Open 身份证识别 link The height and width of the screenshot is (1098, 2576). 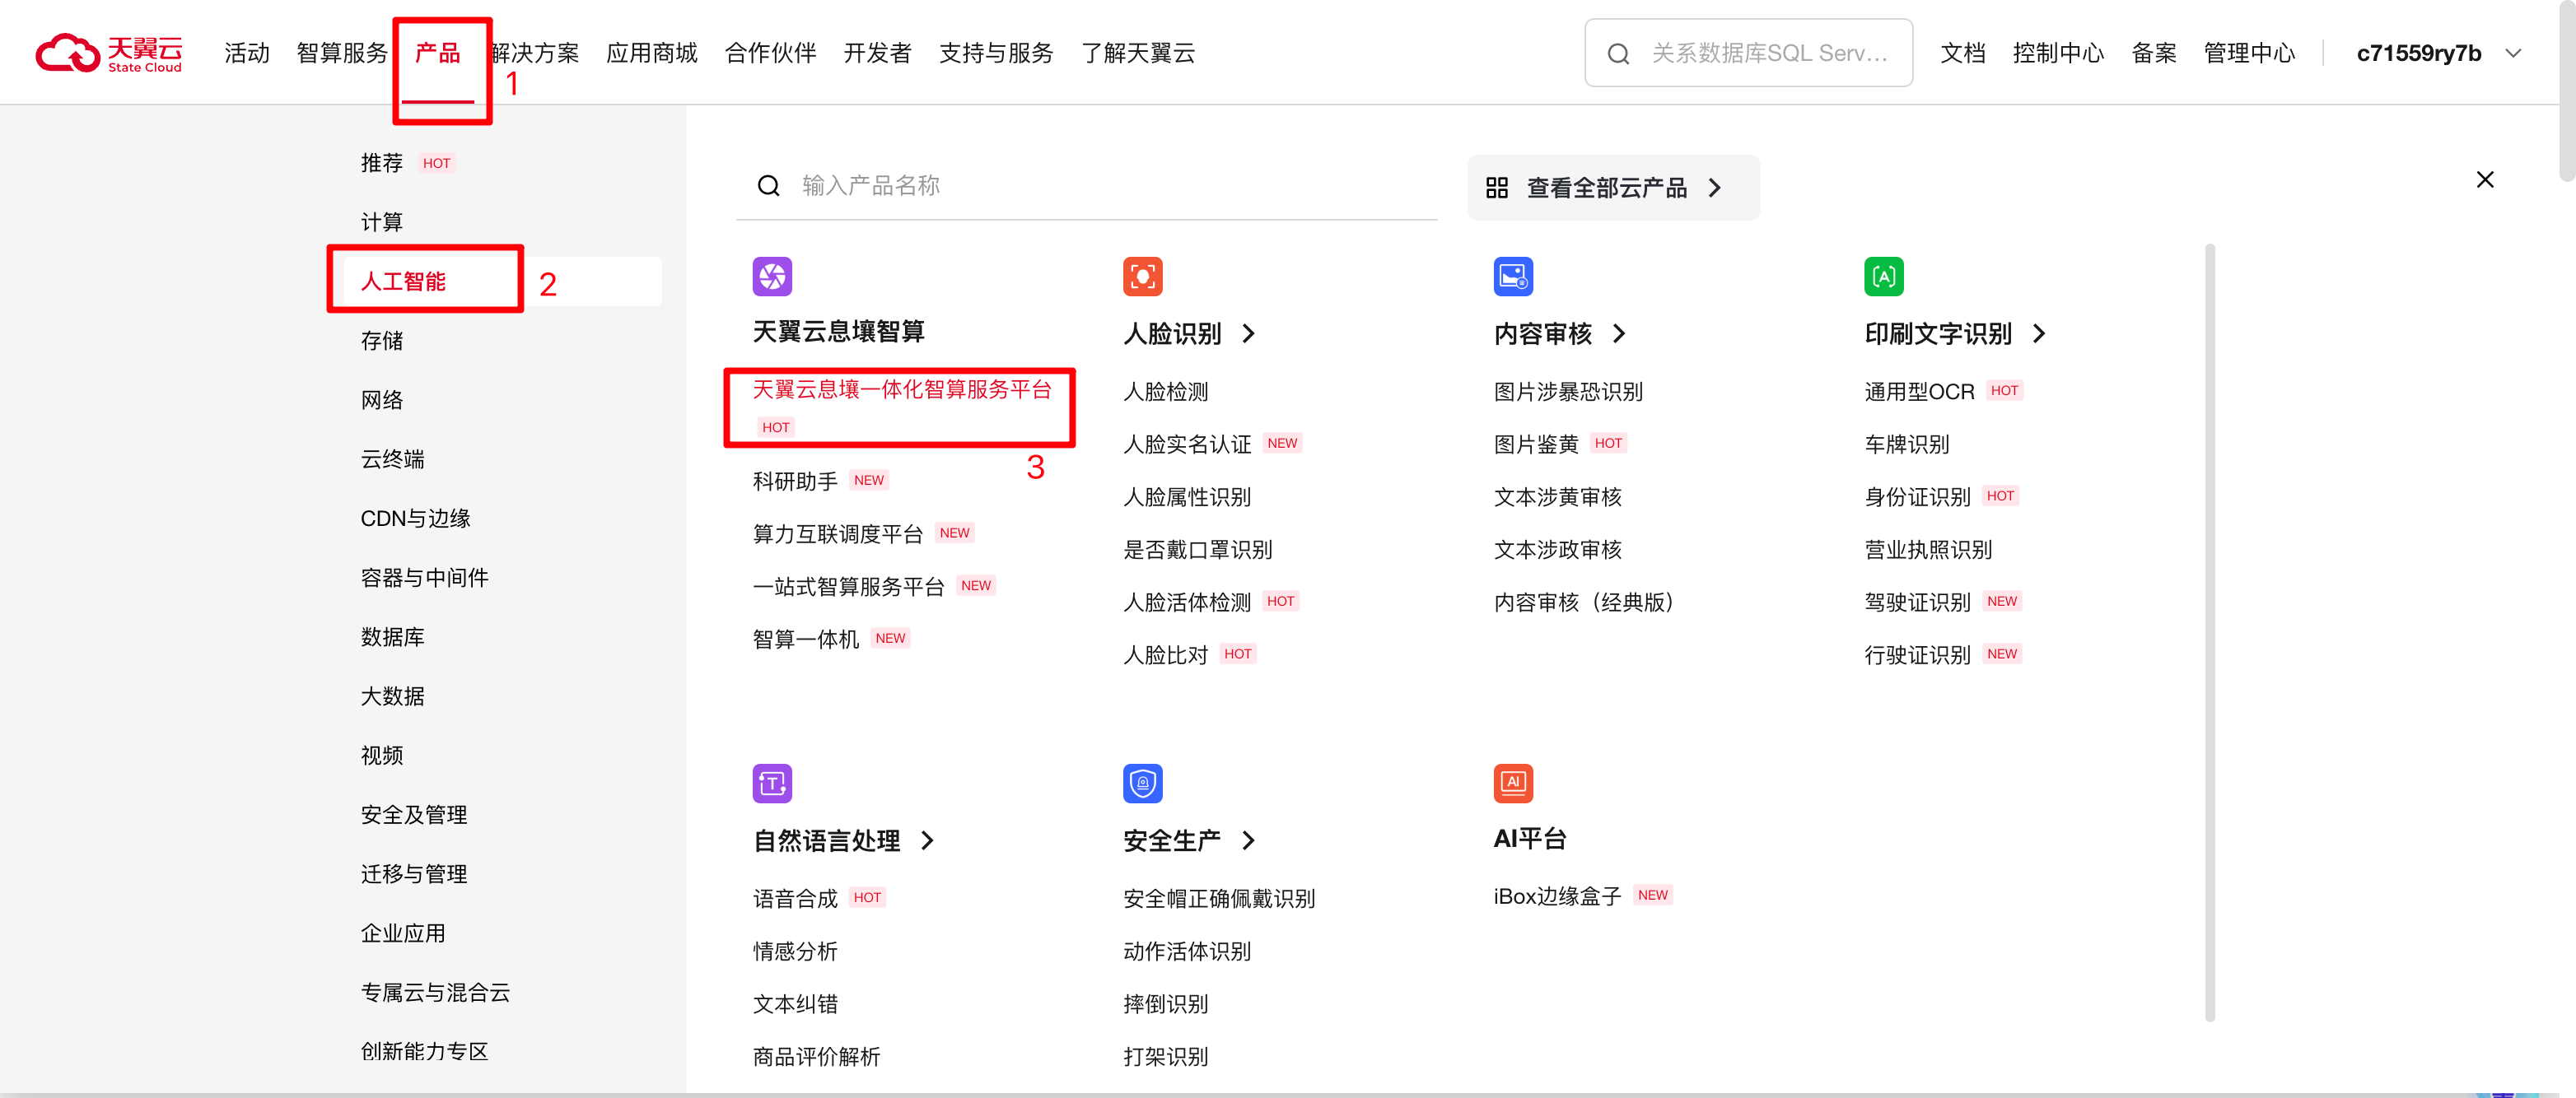click(x=1917, y=496)
